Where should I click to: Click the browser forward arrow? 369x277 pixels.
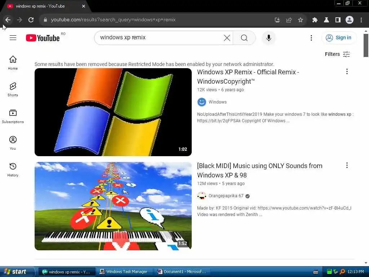(19, 20)
